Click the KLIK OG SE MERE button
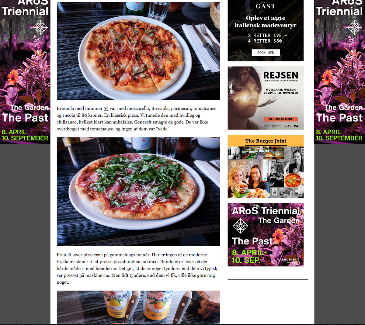The image size is (365, 325). click(x=281, y=119)
